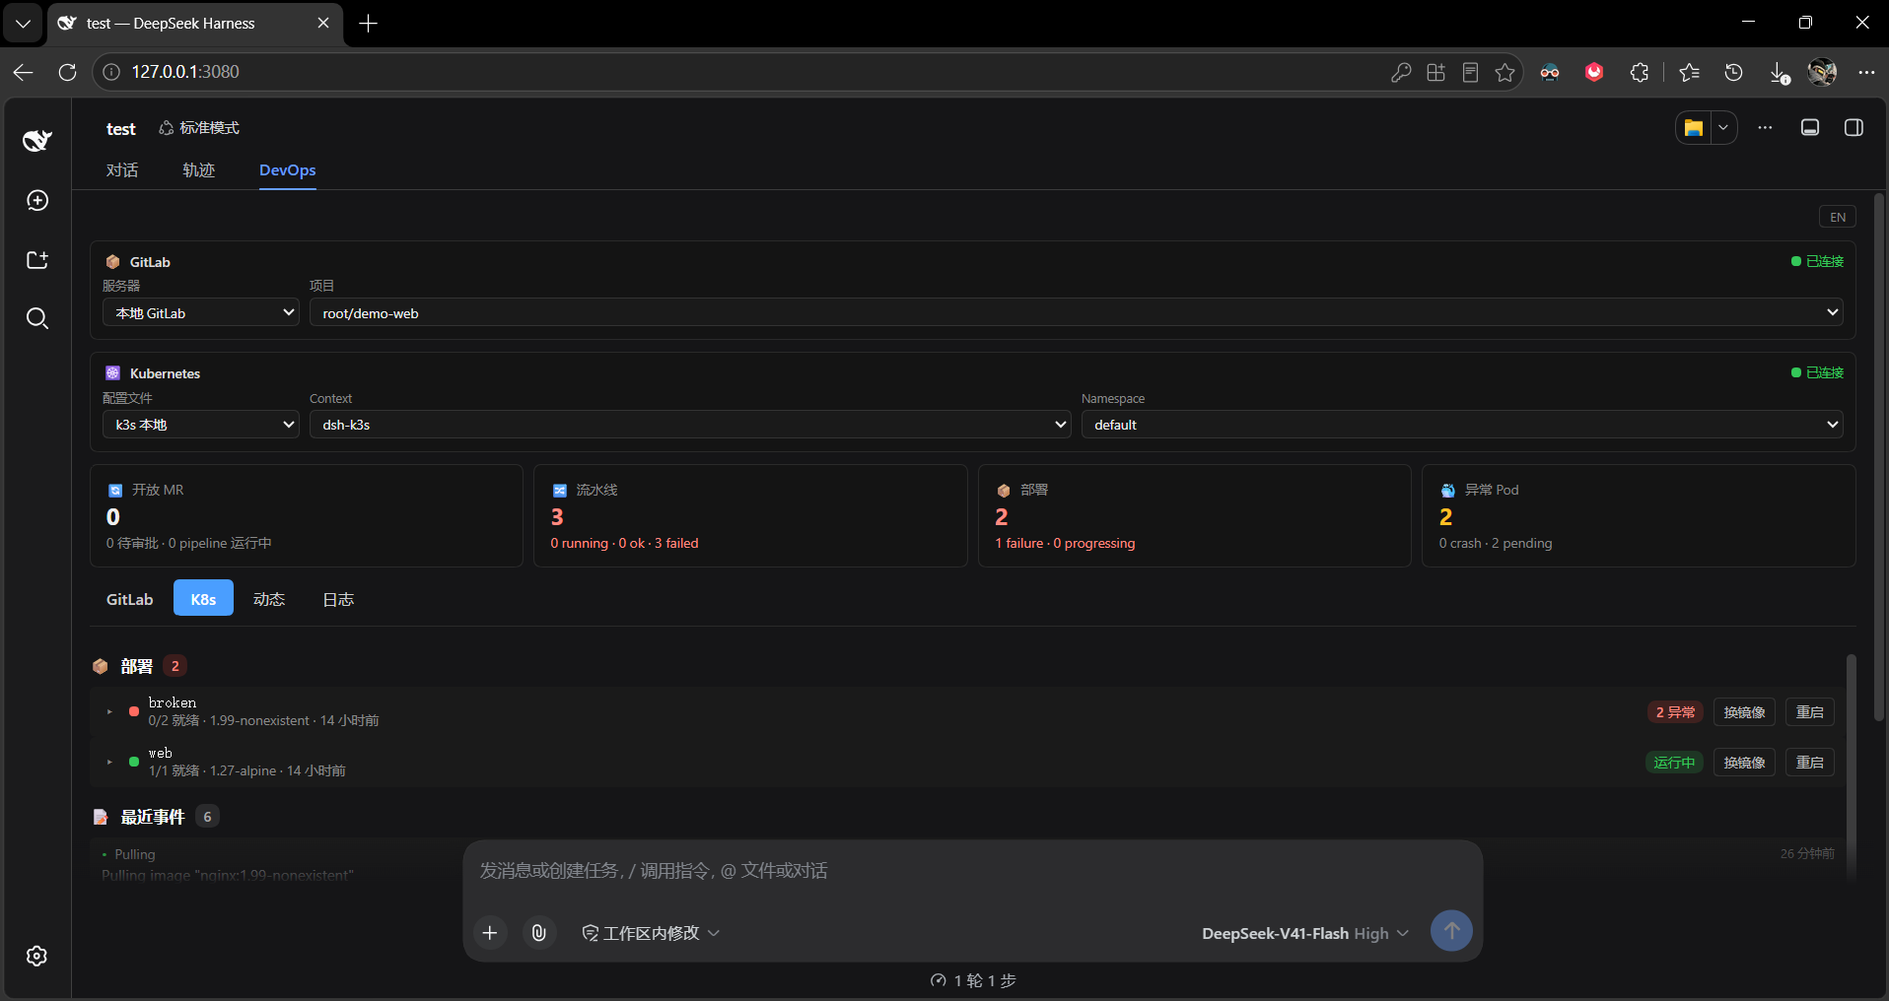Click the 最近事件 section icon

(x=101, y=817)
